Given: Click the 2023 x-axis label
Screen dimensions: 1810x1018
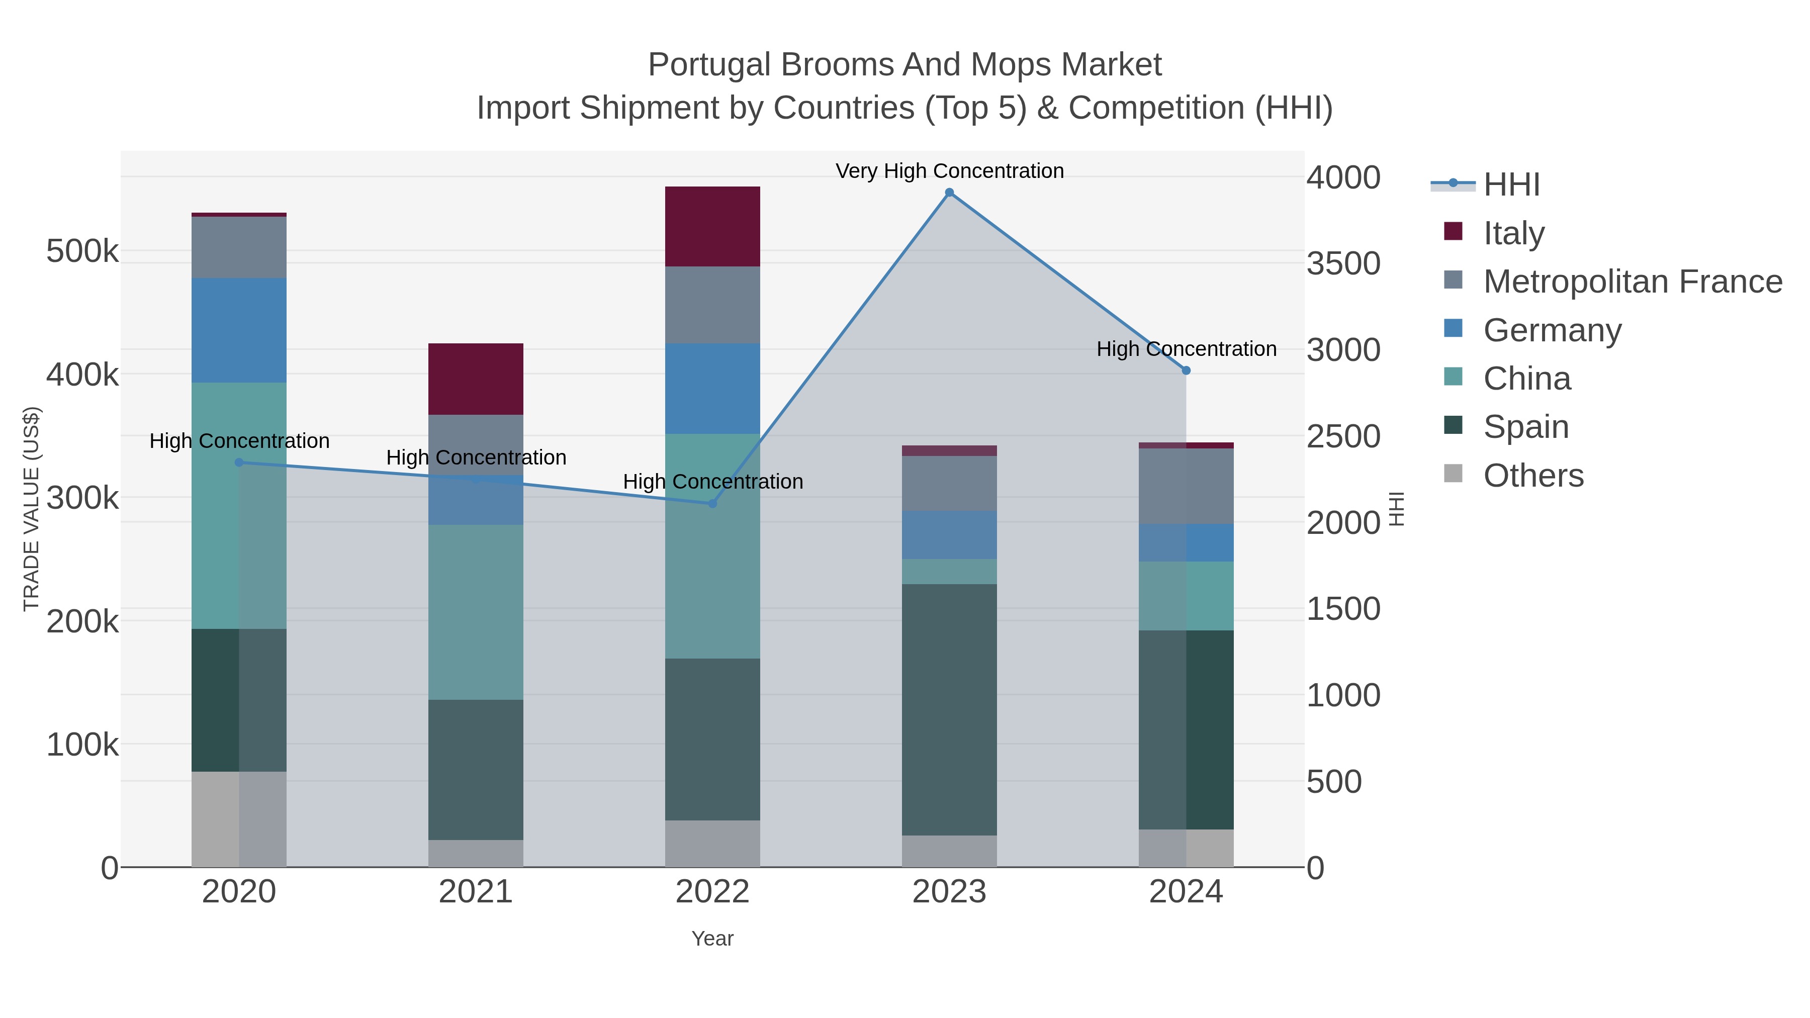Looking at the screenshot, I should (949, 891).
